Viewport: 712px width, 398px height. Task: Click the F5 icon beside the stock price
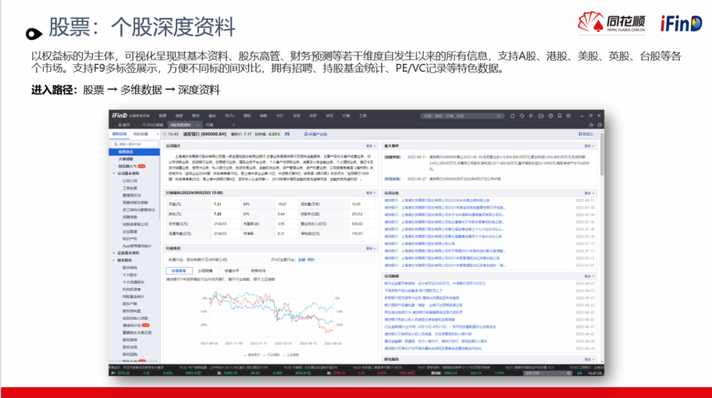coord(287,134)
